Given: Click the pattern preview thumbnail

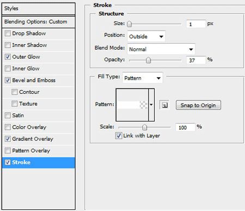Looking at the screenshot, I should (132, 105).
